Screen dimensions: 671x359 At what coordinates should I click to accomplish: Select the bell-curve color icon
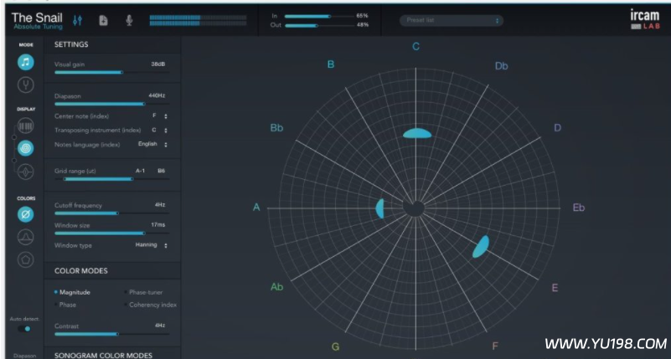[x=26, y=237]
